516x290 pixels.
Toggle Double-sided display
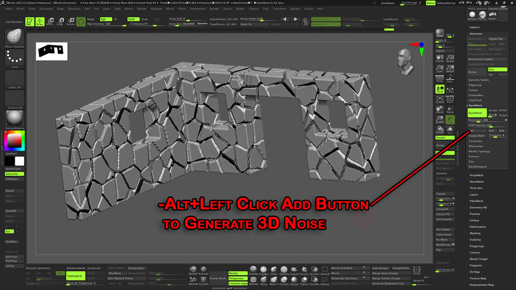point(444,137)
